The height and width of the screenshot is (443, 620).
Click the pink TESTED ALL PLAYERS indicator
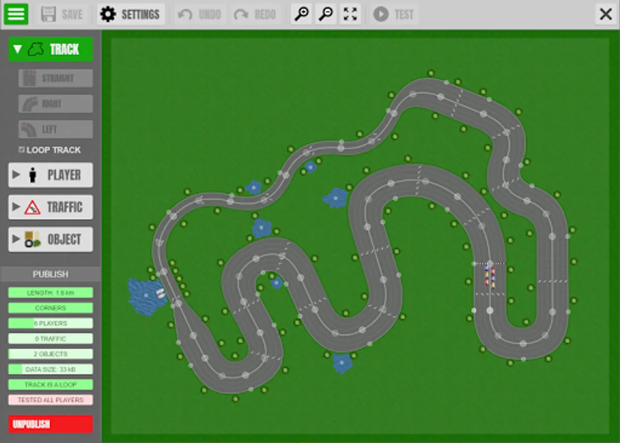point(50,400)
